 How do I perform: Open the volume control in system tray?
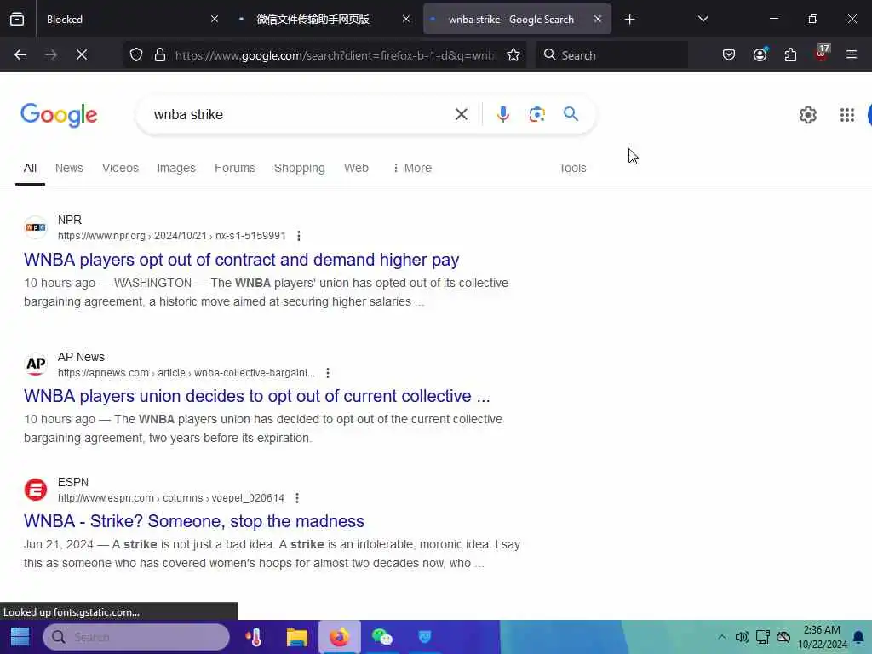tap(742, 637)
